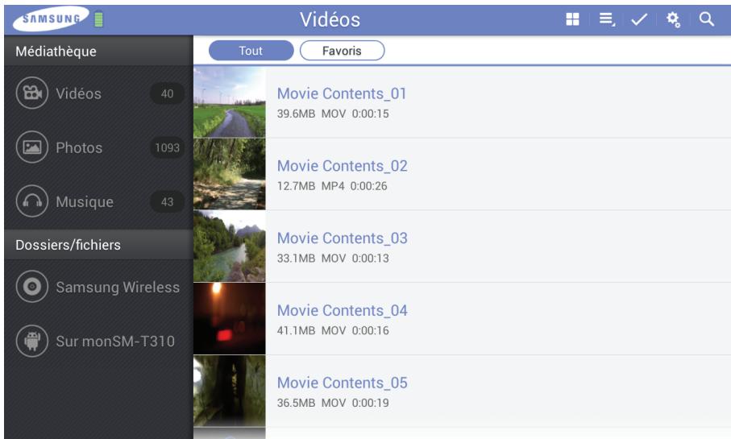The height and width of the screenshot is (439, 731).
Task: Select the '33.1MB MOV 0:00:13' details
Action: [333, 259]
